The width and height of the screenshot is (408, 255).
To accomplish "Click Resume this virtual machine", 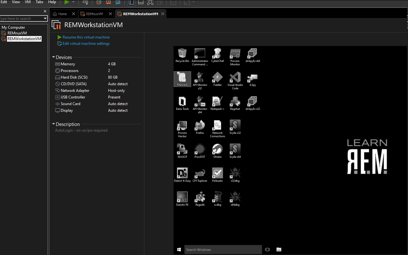I will (86, 37).
